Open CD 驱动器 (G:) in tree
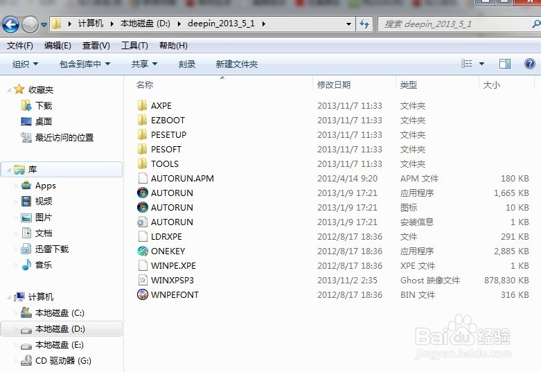The width and height of the screenshot is (541, 372). 63,361
